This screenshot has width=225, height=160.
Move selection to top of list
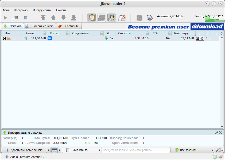coord(43,18)
